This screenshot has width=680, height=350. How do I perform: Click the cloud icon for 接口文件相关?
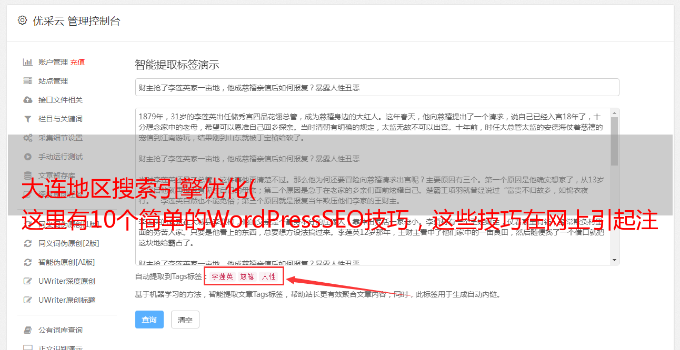(x=28, y=100)
